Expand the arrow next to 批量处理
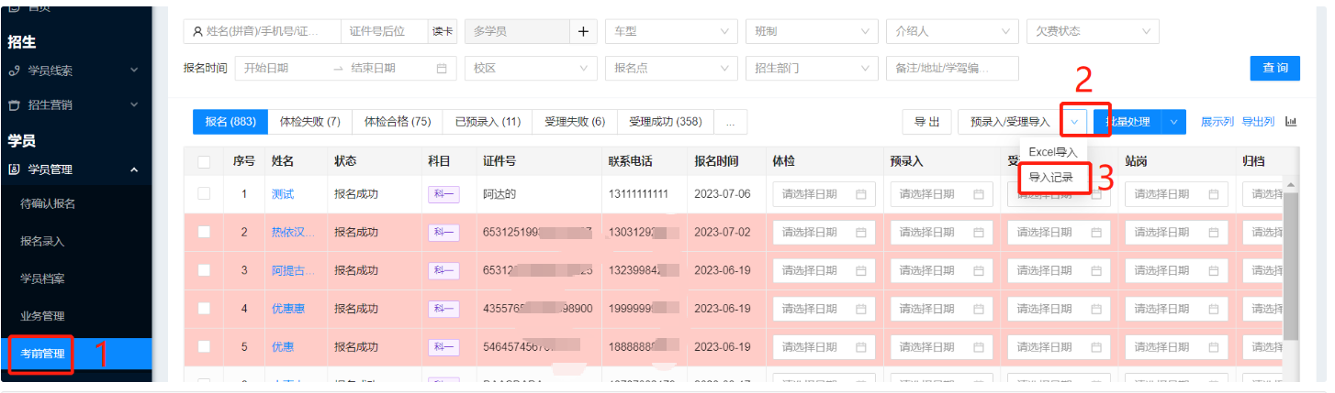This screenshot has height=393, width=1335. (x=1174, y=122)
